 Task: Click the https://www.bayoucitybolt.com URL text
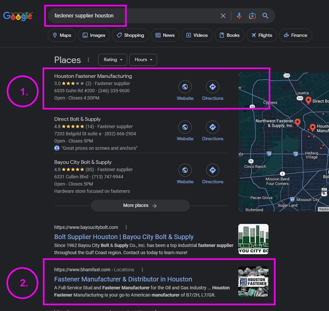click(86, 227)
